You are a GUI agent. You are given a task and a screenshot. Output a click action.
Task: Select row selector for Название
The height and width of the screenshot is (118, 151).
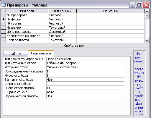(3, 28)
